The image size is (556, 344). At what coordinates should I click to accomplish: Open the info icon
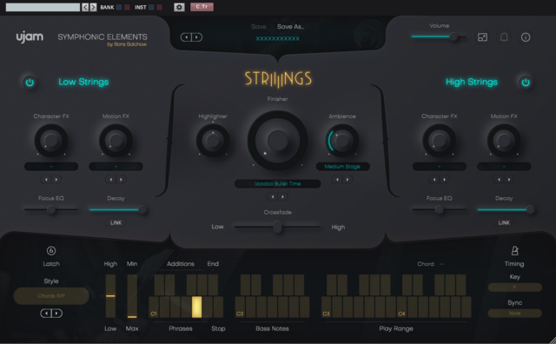526,36
